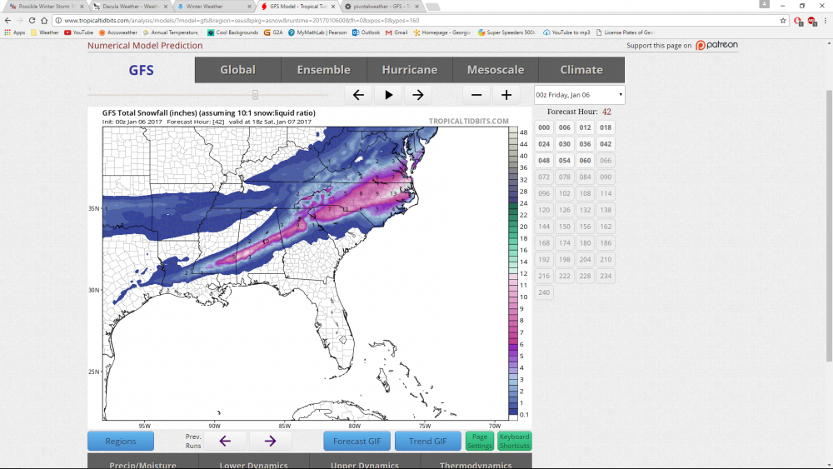The width and height of the screenshot is (833, 469).
Task: Open the G2A bookmark
Action: point(273,32)
